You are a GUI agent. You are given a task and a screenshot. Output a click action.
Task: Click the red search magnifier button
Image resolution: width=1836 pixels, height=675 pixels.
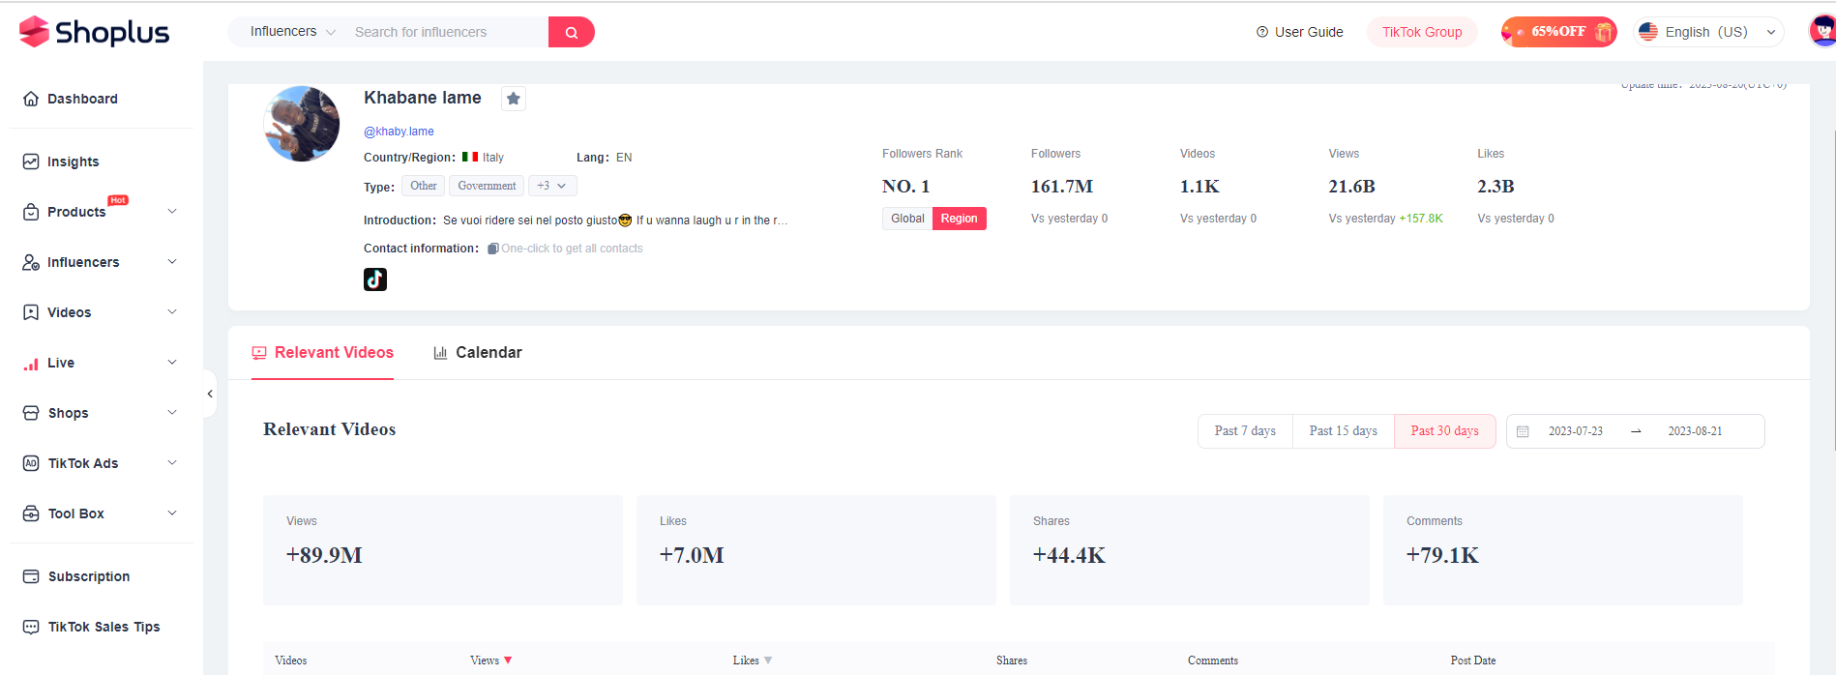572,32
